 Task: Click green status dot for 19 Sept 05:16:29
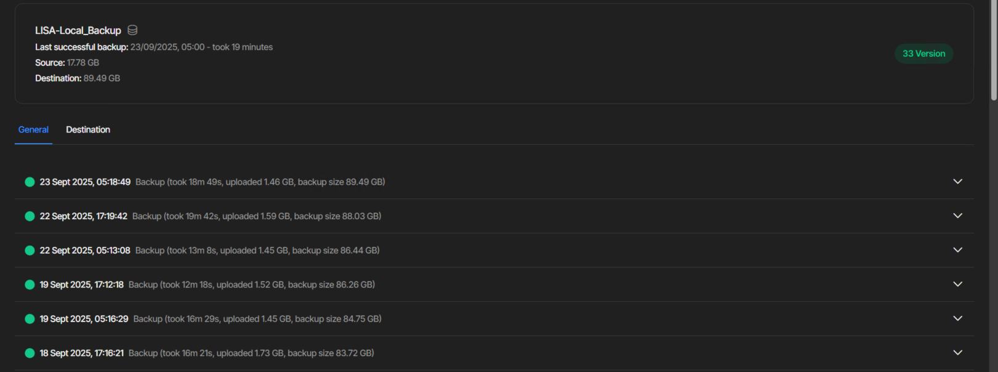(30, 319)
